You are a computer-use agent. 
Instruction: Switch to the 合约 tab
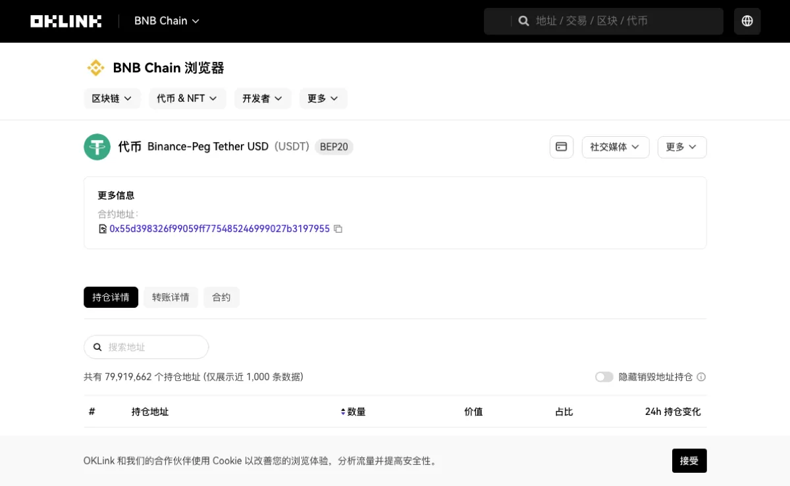tap(221, 297)
